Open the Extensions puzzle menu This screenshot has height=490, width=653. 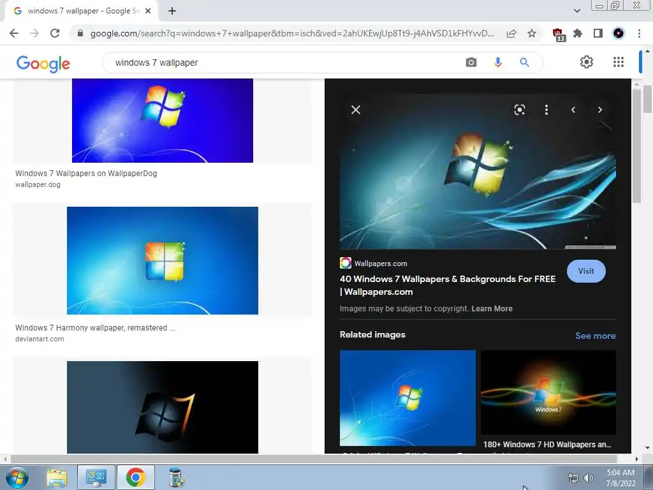pyautogui.click(x=578, y=33)
